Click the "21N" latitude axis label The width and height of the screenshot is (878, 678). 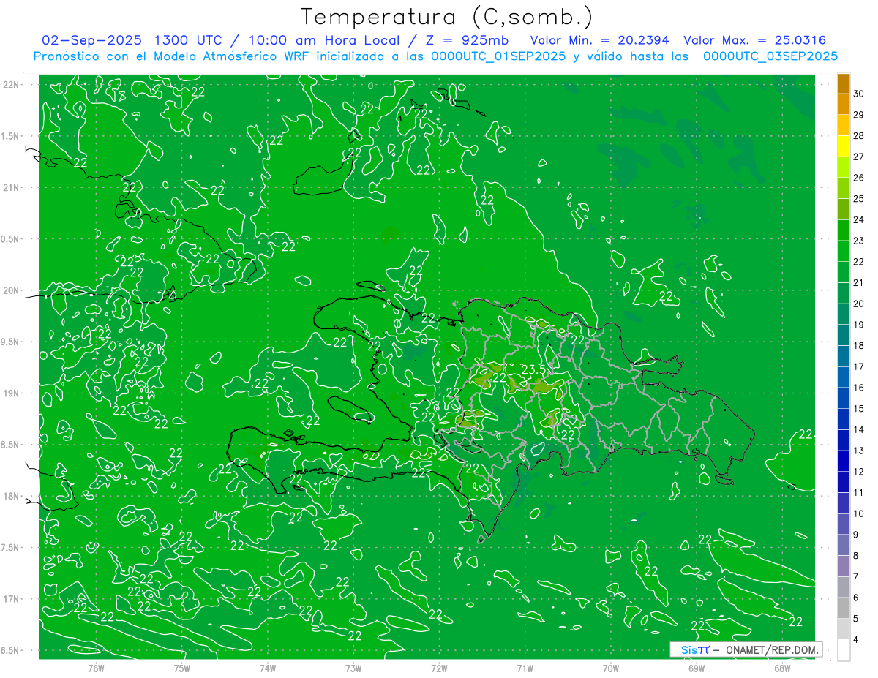pyautogui.click(x=11, y=188)
